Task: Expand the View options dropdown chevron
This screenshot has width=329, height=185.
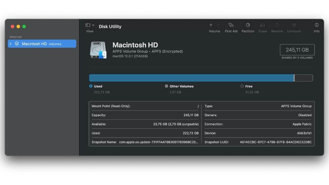Action: click(x=93, y=25)
